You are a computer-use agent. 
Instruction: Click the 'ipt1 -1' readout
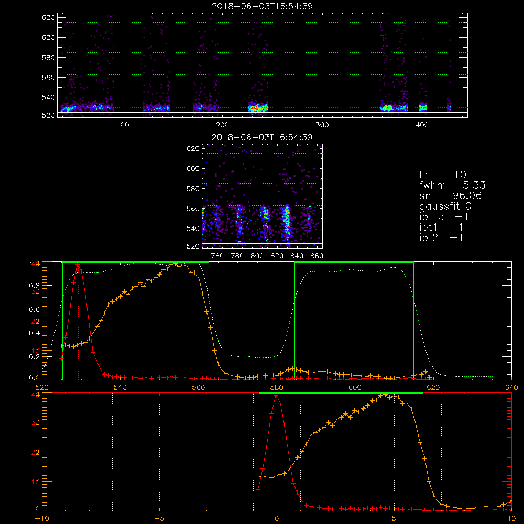441,227
